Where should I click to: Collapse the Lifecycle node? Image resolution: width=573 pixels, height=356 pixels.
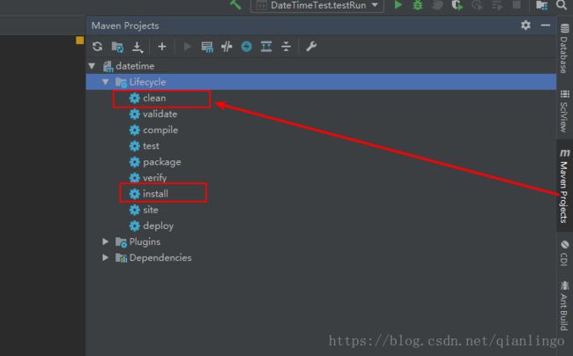(106, 82)
